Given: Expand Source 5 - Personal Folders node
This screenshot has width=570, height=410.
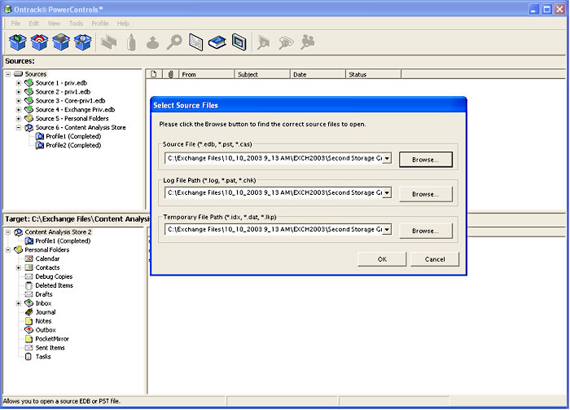Looking at the screenshot, I should pyautogui.click(x=19, y=118).
